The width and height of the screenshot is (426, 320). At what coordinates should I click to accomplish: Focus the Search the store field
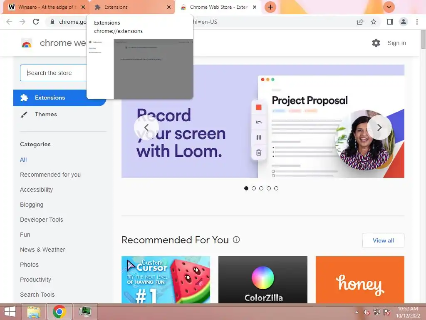53,73
